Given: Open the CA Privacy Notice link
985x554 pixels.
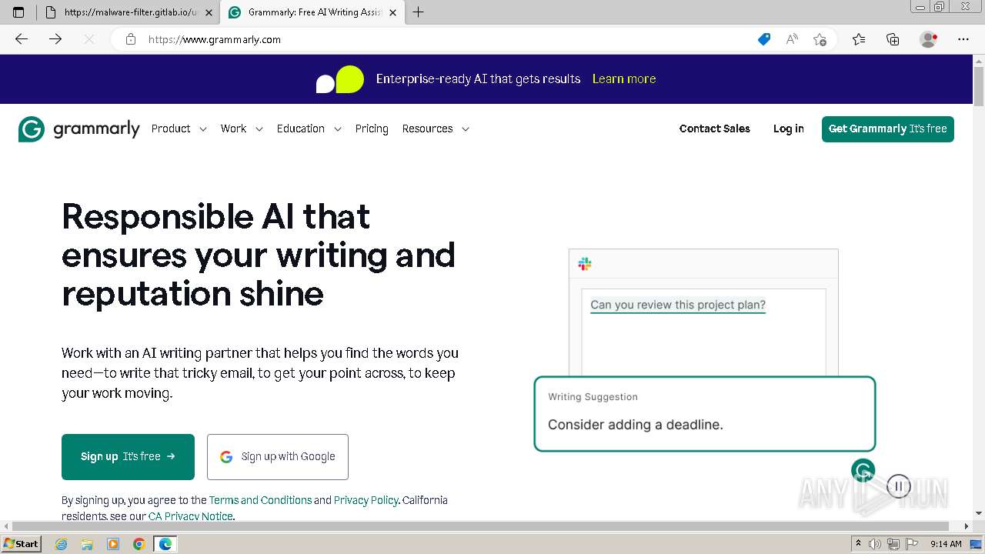Looking at the screenshot, I should click(x=191, y=516).
